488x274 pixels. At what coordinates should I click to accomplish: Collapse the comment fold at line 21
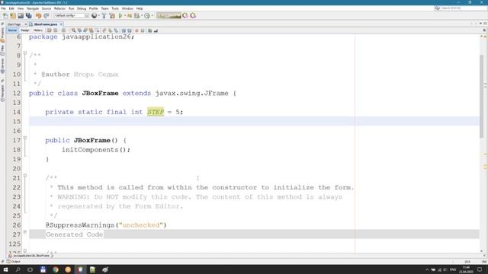(25, 176)
